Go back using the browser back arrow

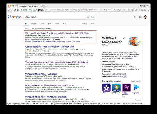tap(8, 10)
